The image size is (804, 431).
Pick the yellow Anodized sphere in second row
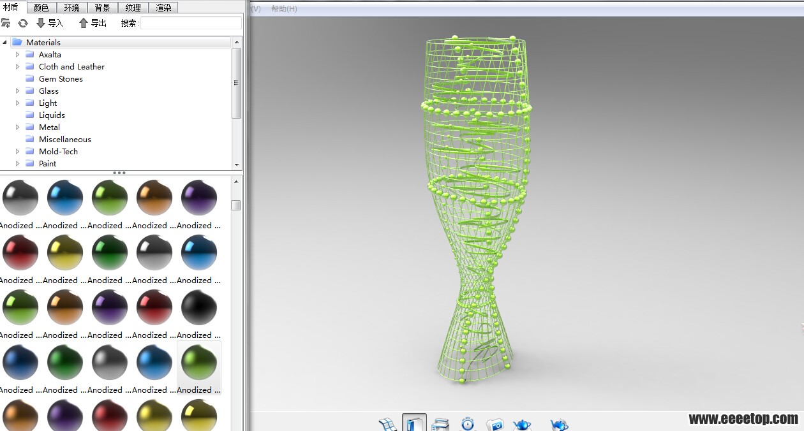pos(65,252)
